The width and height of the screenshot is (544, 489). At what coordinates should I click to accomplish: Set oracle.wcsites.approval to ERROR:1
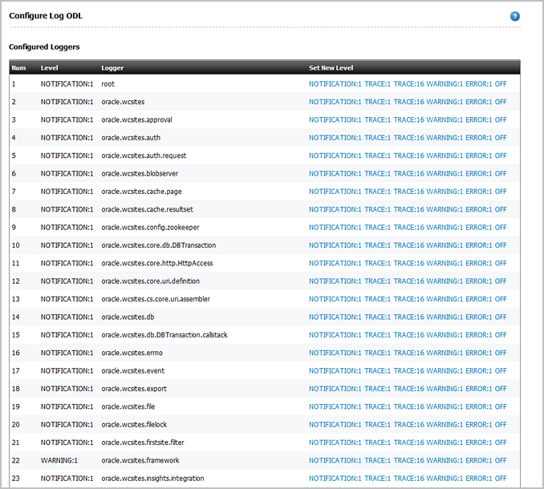coord(479,120)
